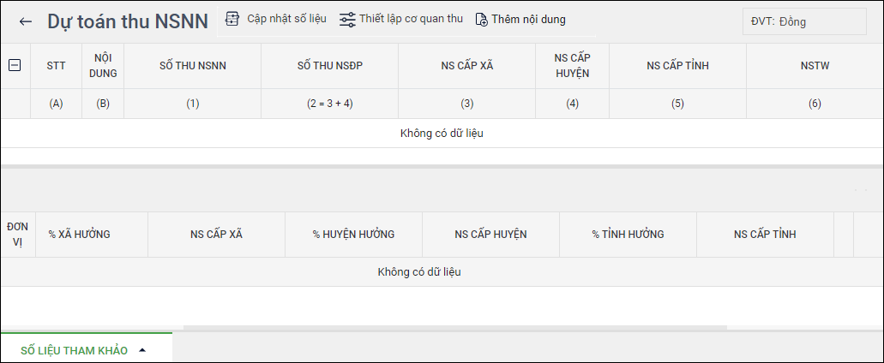Click the back arrow icon
The width and height of the screenshot is (884, 363).
click(26, 21)
